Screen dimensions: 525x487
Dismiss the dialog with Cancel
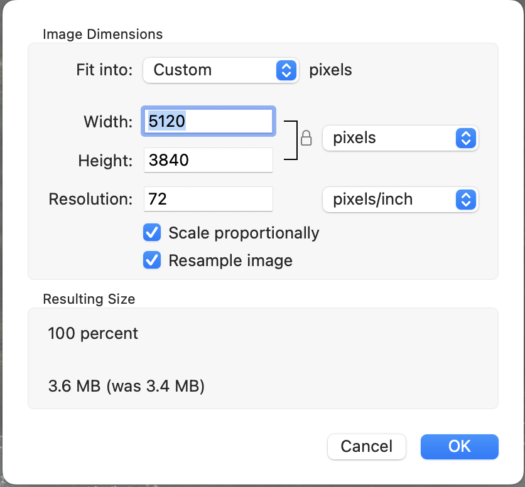coord(366,446)
